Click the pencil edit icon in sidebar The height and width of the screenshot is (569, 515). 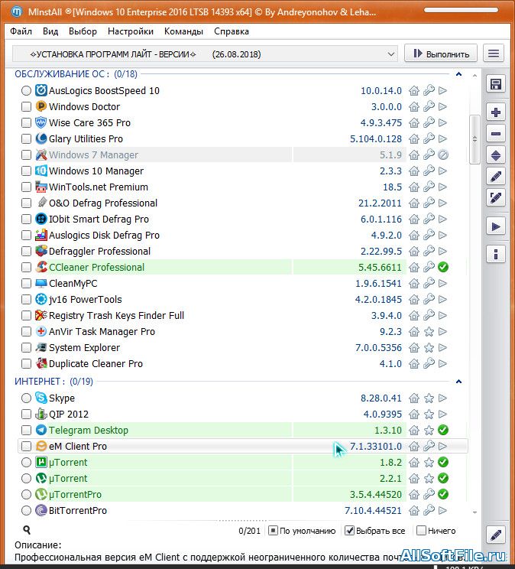point(495,177)
